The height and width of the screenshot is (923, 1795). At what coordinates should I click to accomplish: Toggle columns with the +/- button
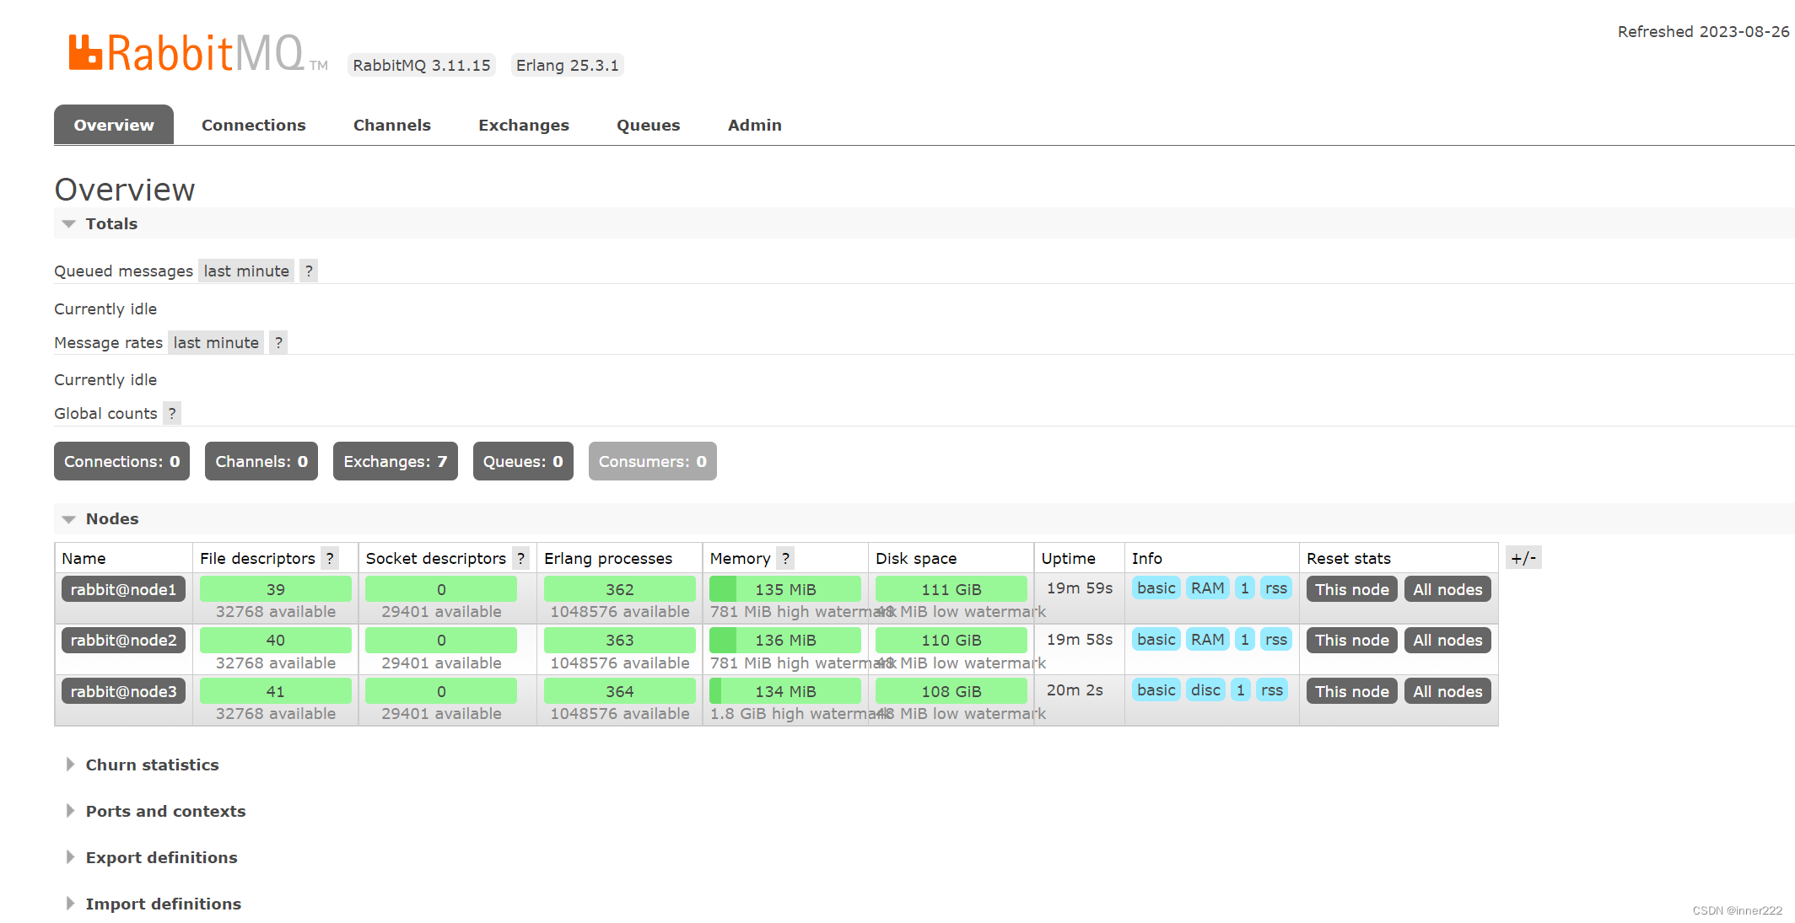1523,558
